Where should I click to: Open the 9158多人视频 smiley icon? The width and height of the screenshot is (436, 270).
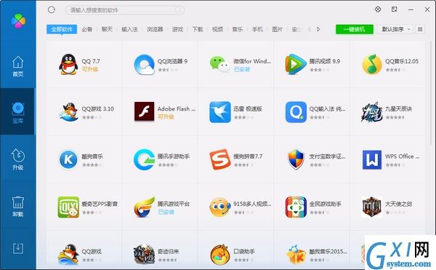tap(220, 207)
